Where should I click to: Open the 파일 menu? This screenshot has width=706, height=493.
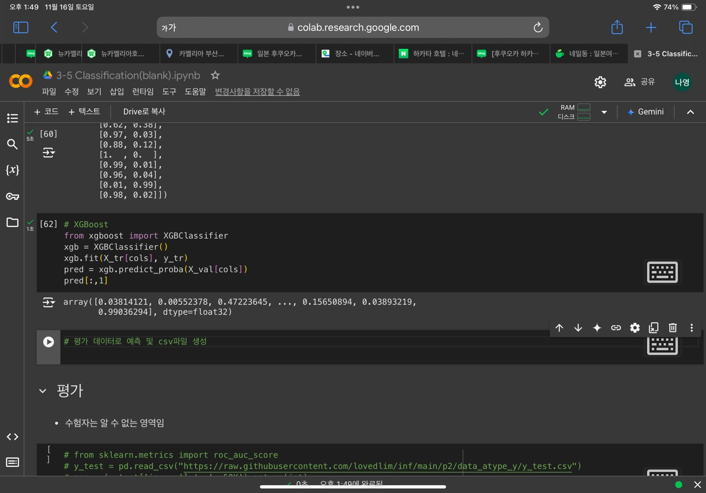pos(49,92)
